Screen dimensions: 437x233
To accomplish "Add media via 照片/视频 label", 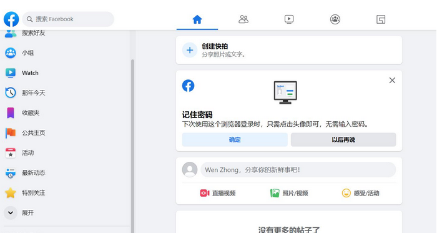I will point(295,193).
